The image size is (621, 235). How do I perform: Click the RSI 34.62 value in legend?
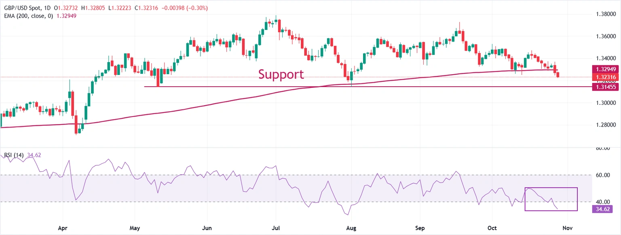35,155
